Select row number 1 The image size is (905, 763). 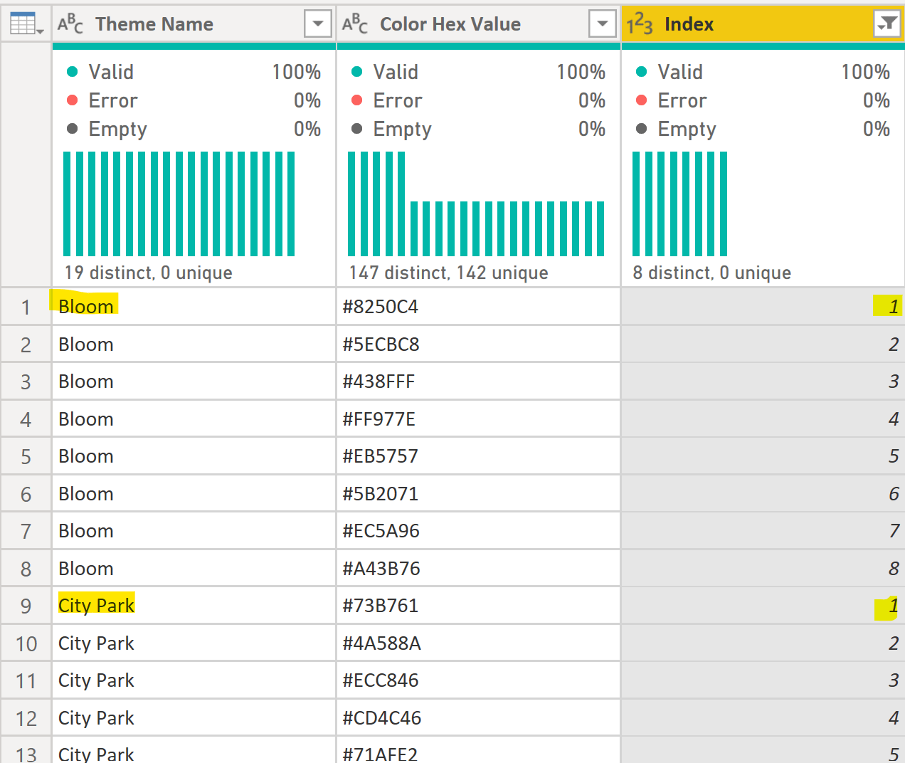coord(26,307)
